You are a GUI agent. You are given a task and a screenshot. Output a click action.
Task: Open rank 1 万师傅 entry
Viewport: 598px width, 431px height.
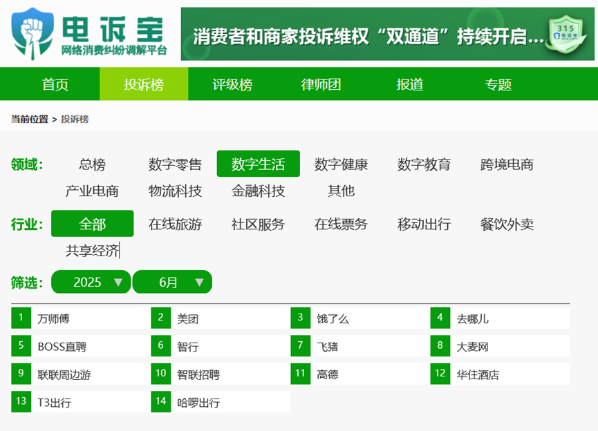[x=81, y=318]
